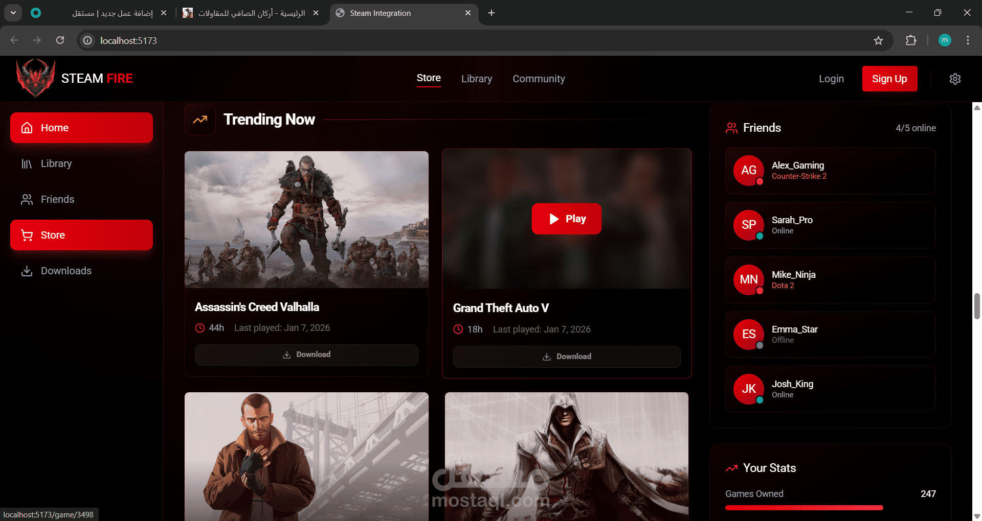Go to Home in the sidebar
This screenshot has width=982, height=521.
(81, 128)
